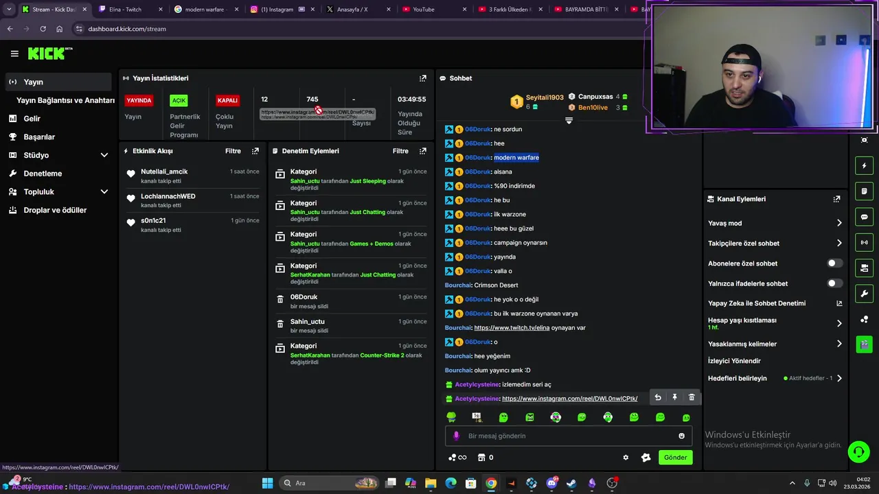The image size is (879, 494).
Task: Delete the hovered Acetylcysteine chat message
Action: tap(692, 397)
